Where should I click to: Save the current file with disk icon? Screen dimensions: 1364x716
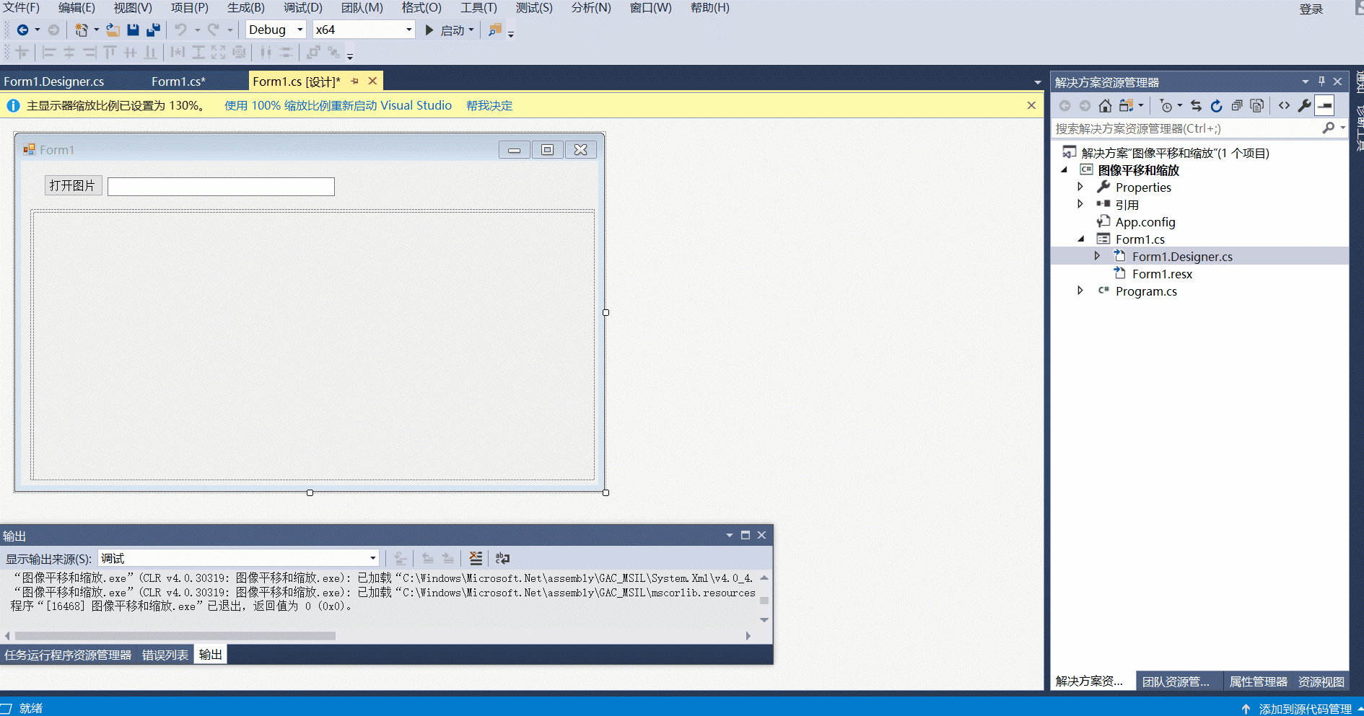(133, 30)
